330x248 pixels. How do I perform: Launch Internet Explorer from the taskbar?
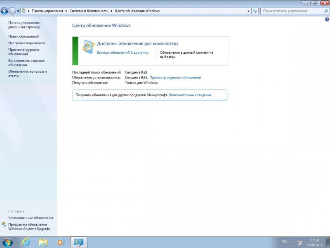tap(26, 242)
